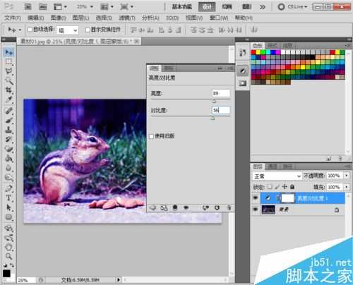Select the Clone Stamp tool

(9, 130)
